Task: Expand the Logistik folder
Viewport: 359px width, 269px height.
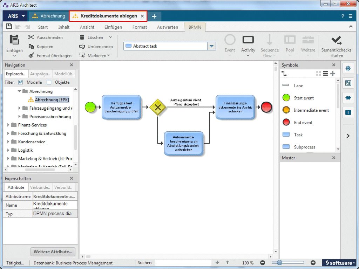Action: tap(8, 150)
